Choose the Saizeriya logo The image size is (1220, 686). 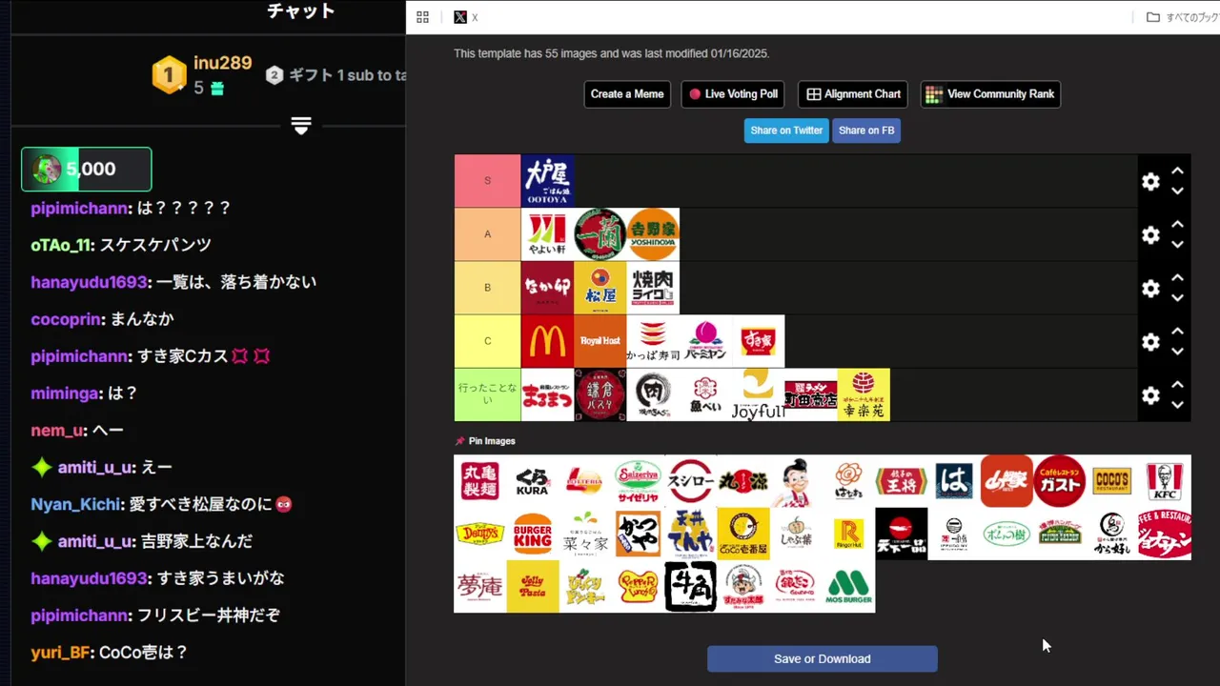[638, 481]
